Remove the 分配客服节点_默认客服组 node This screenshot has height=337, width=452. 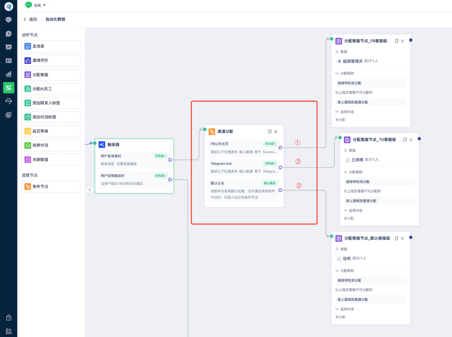[403, 239]
